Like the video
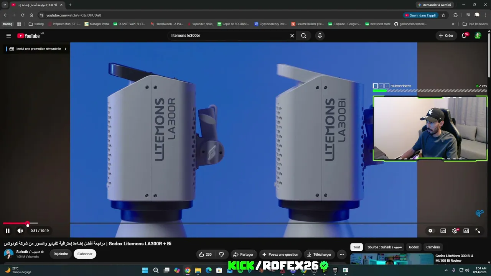Screen dimensions: 491x276 (205, 255)
